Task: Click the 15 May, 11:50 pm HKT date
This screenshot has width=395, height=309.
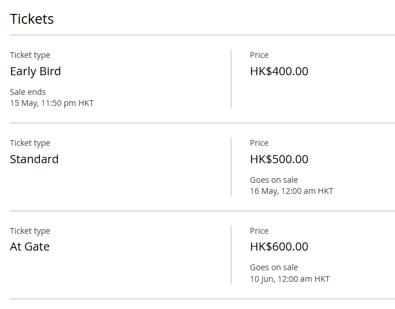Action: click(51, 103)
